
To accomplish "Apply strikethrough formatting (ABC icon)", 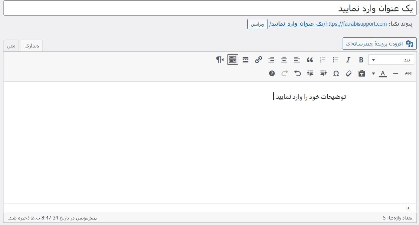I will [x=408, y=73].
